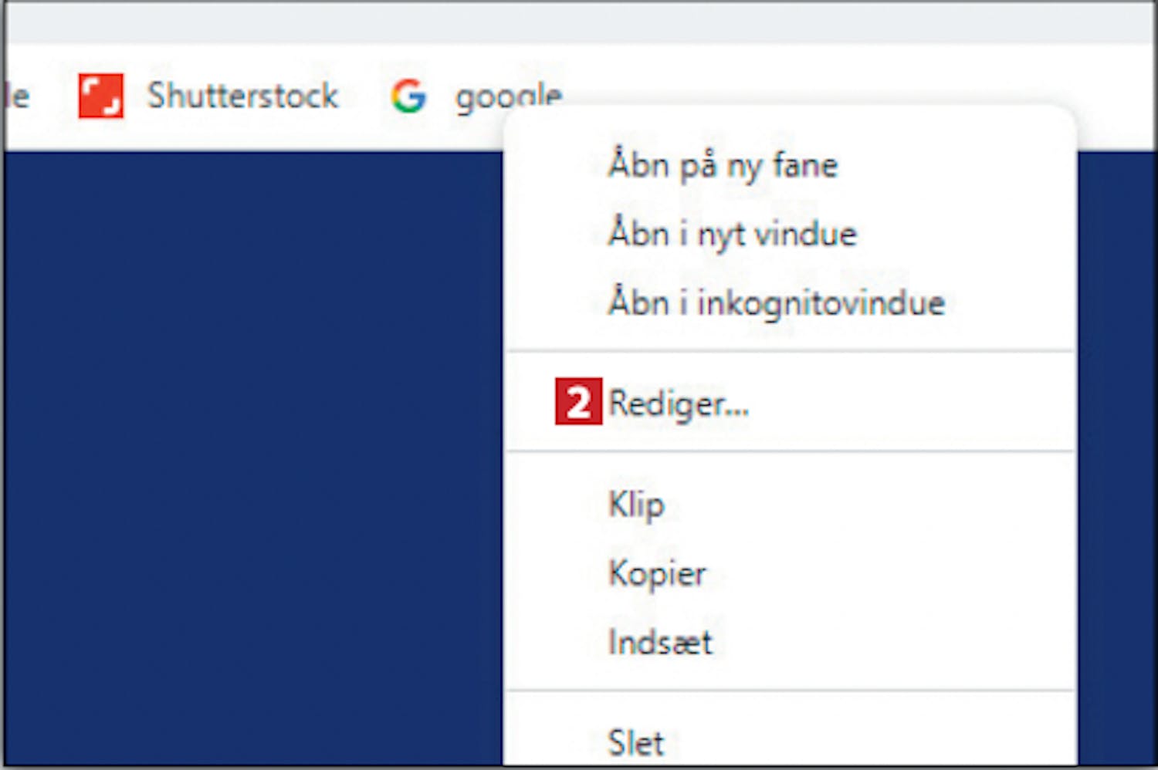Choose 'Indsæt' menu item
The image size is (1158, 770).
pos(660,642)
